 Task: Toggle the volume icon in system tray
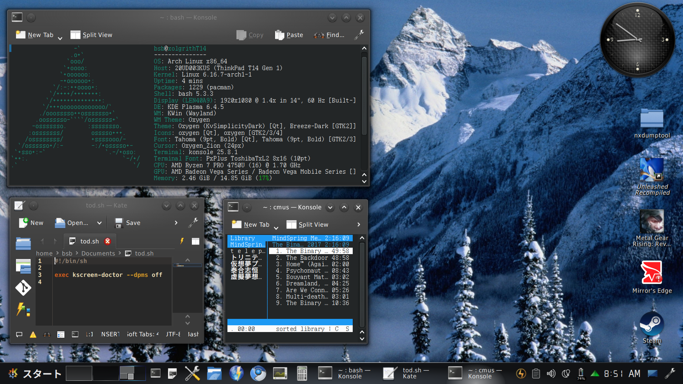click(551, 373)
